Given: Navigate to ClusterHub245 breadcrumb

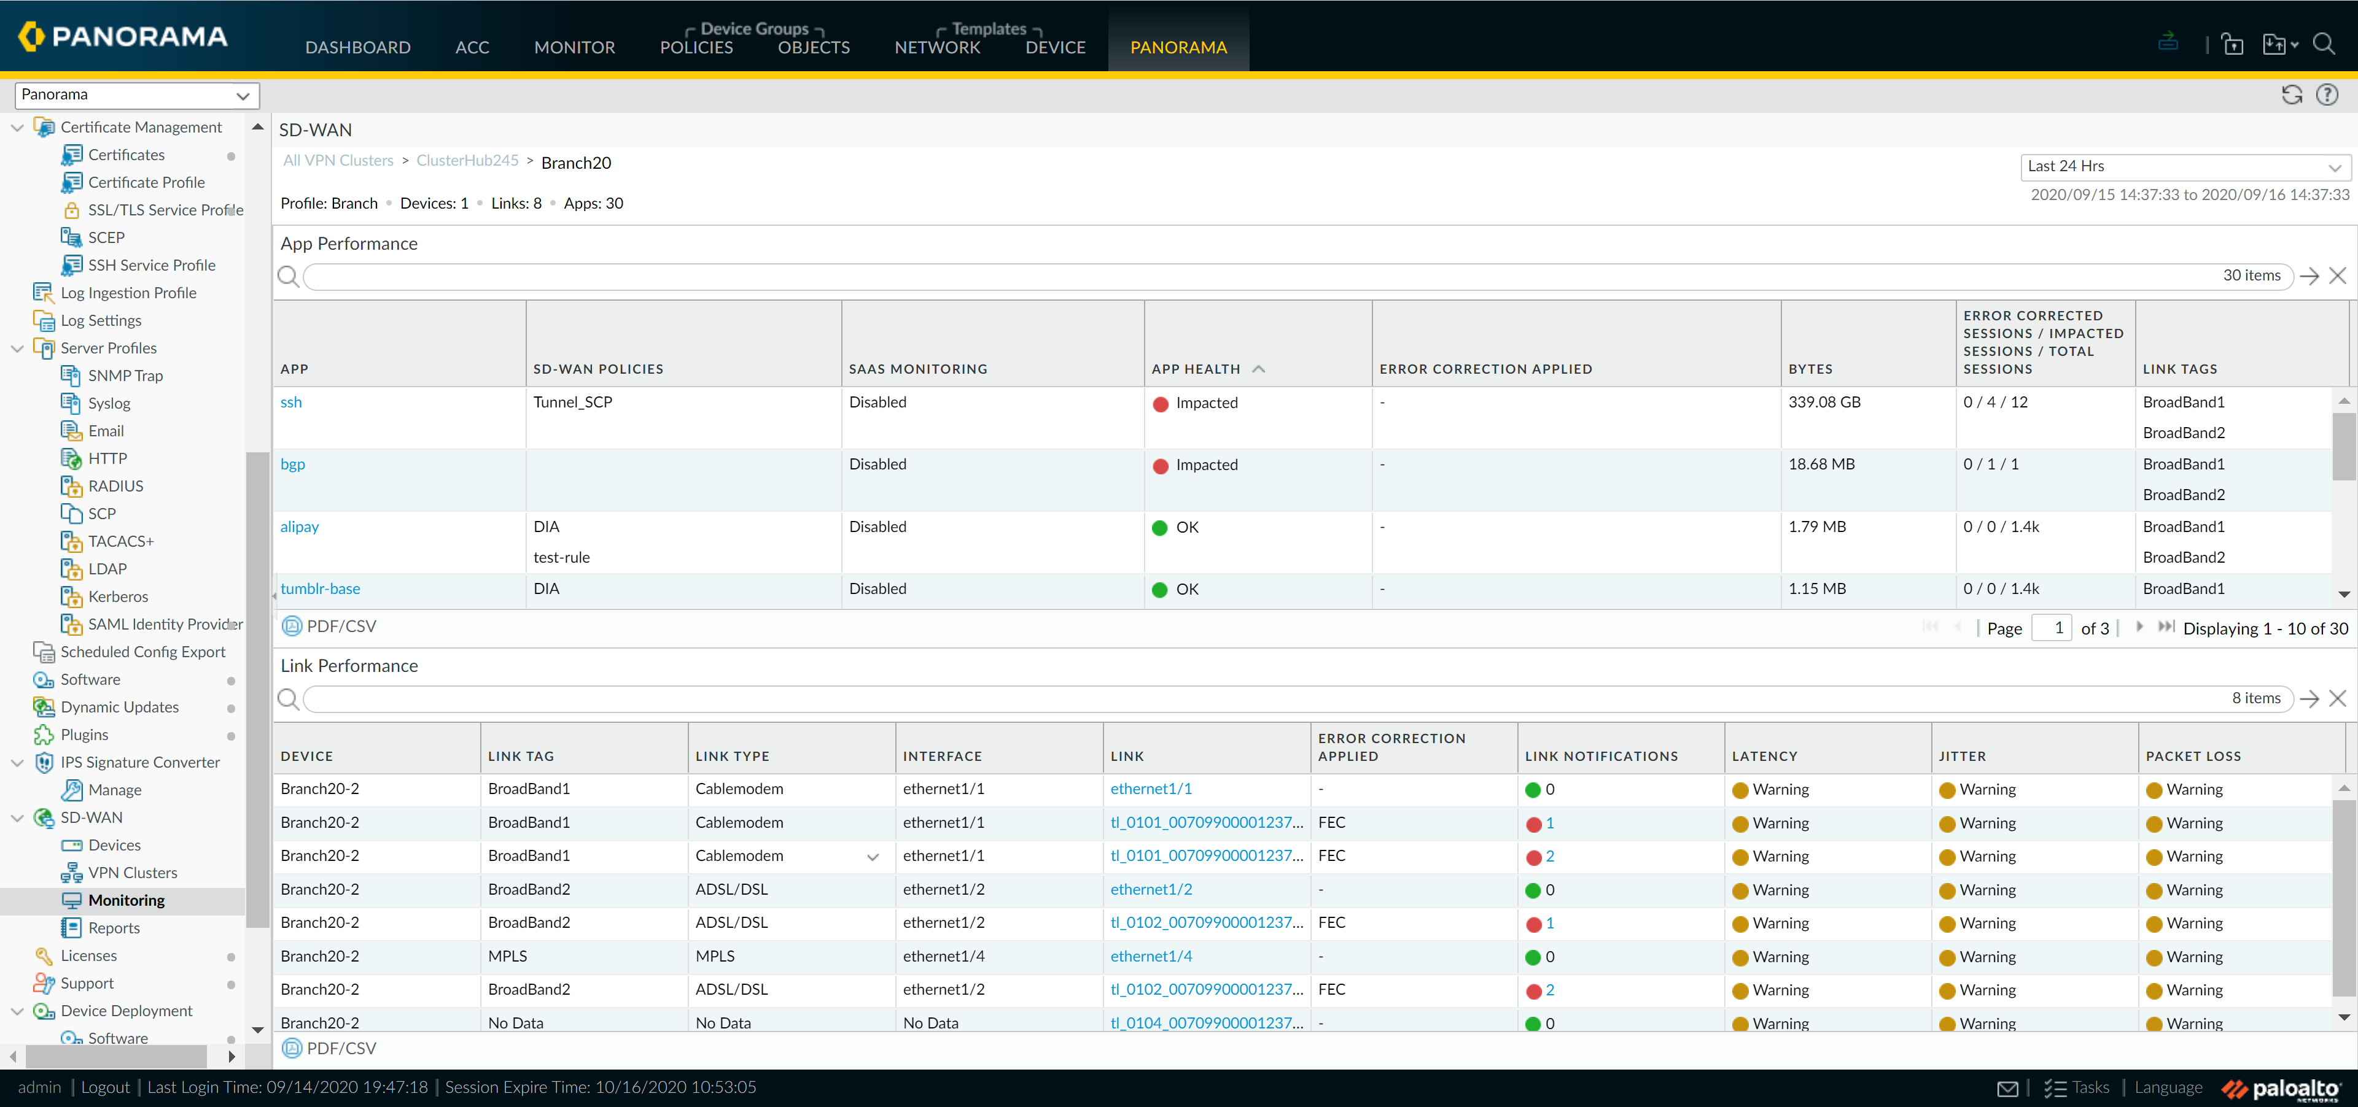Looking at the screenshot, I should [467, 160].
